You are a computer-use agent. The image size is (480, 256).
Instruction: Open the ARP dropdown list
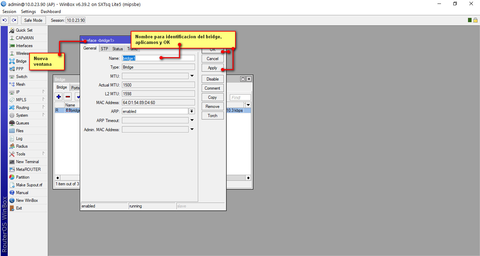point(192,111)
